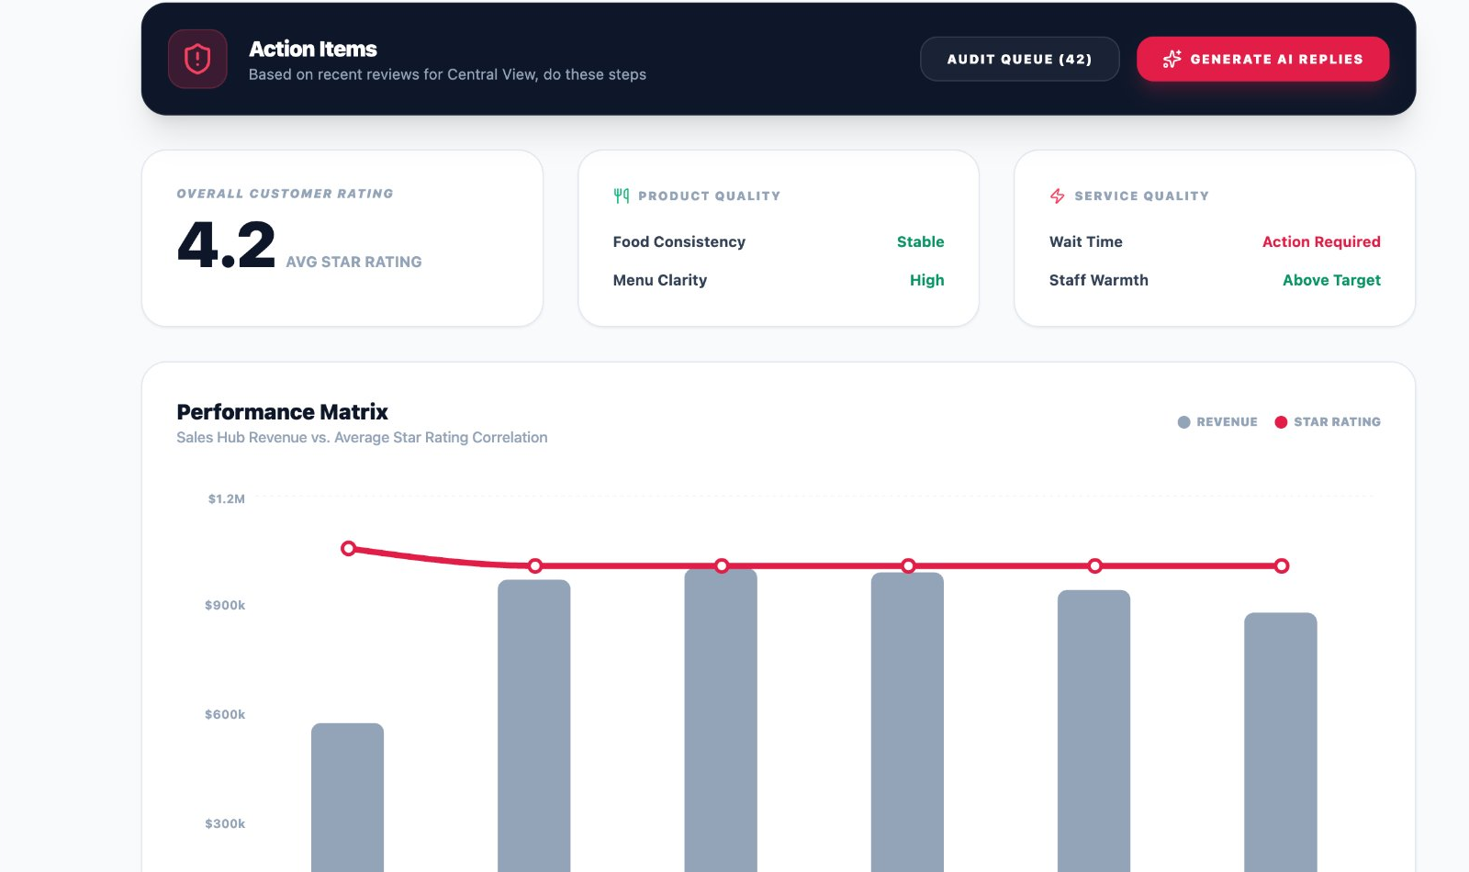Click the shield alert icon in Action Items header
This screenshot has height=872, width=1469.
[197, 58]
